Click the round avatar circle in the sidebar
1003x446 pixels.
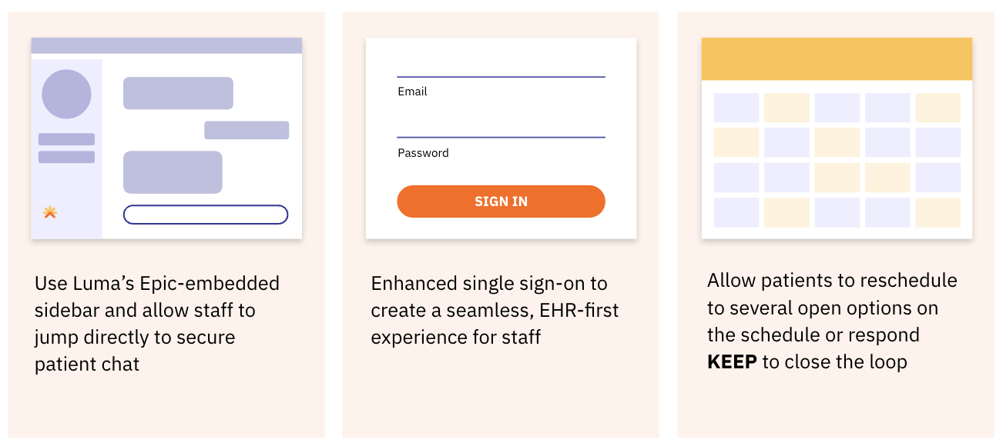(66, 94)
